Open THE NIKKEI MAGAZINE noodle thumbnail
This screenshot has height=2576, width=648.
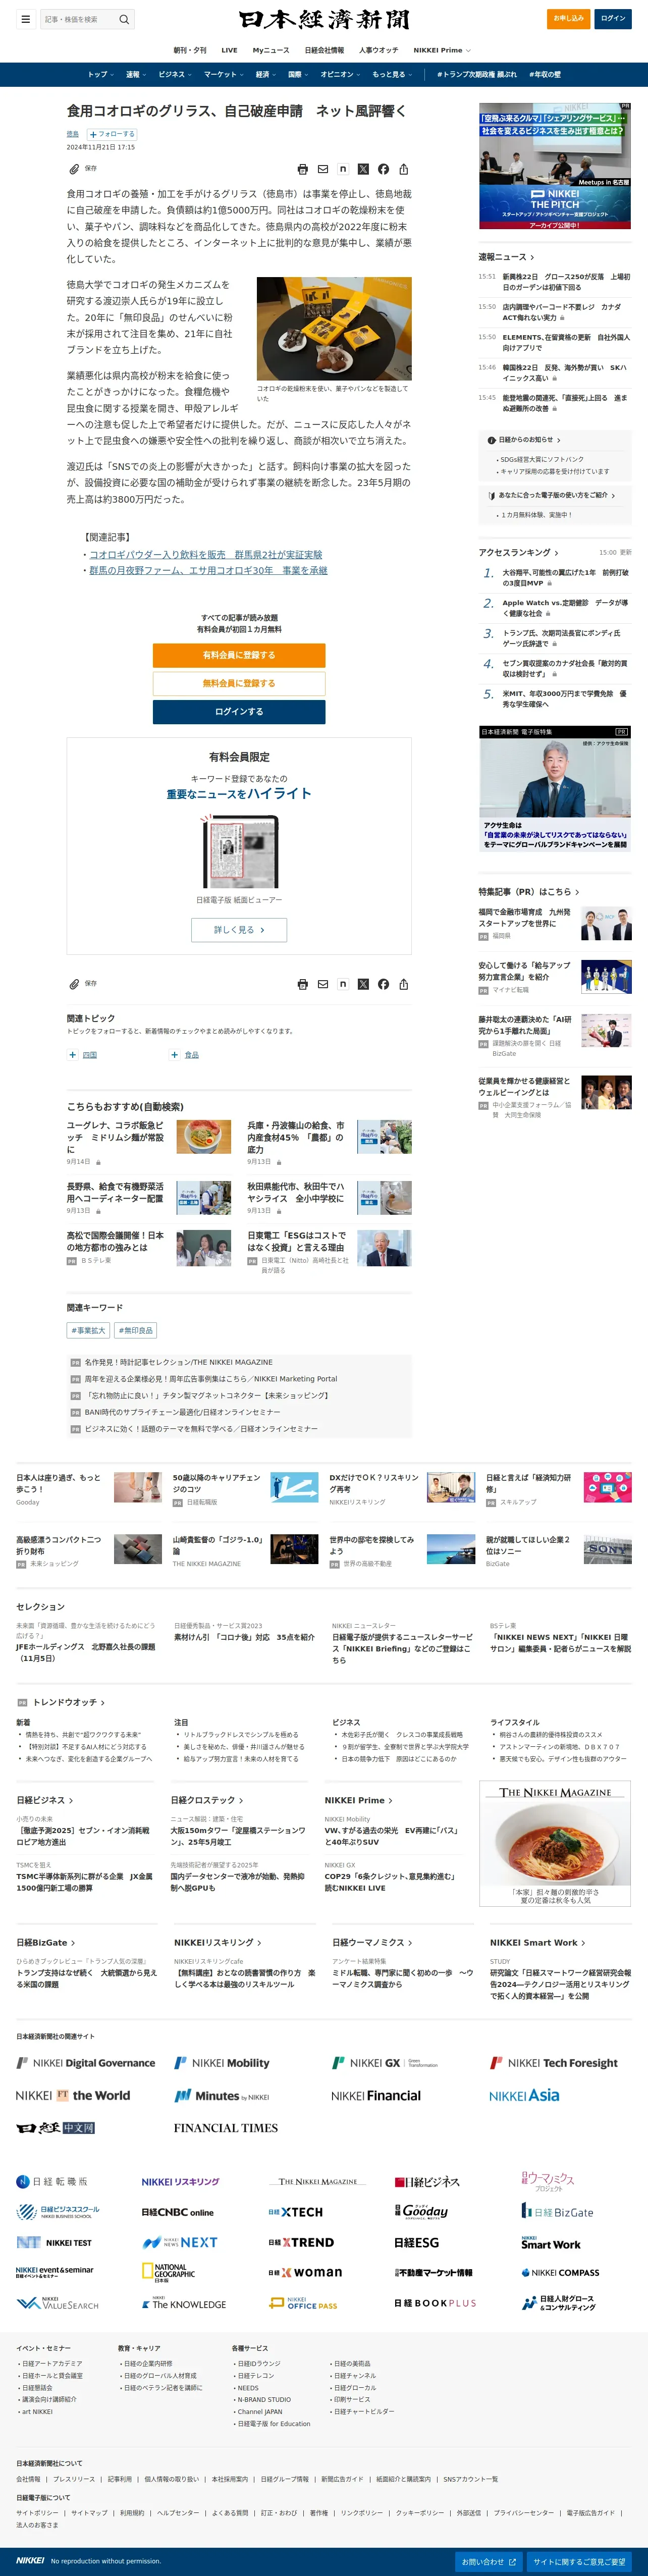click(x=555, y=1843)
